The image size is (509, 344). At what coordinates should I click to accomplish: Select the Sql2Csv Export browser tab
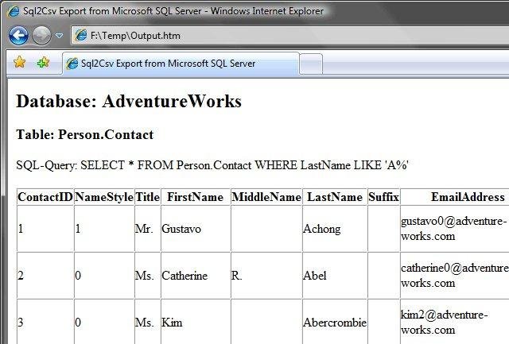[x=181, y=64]
